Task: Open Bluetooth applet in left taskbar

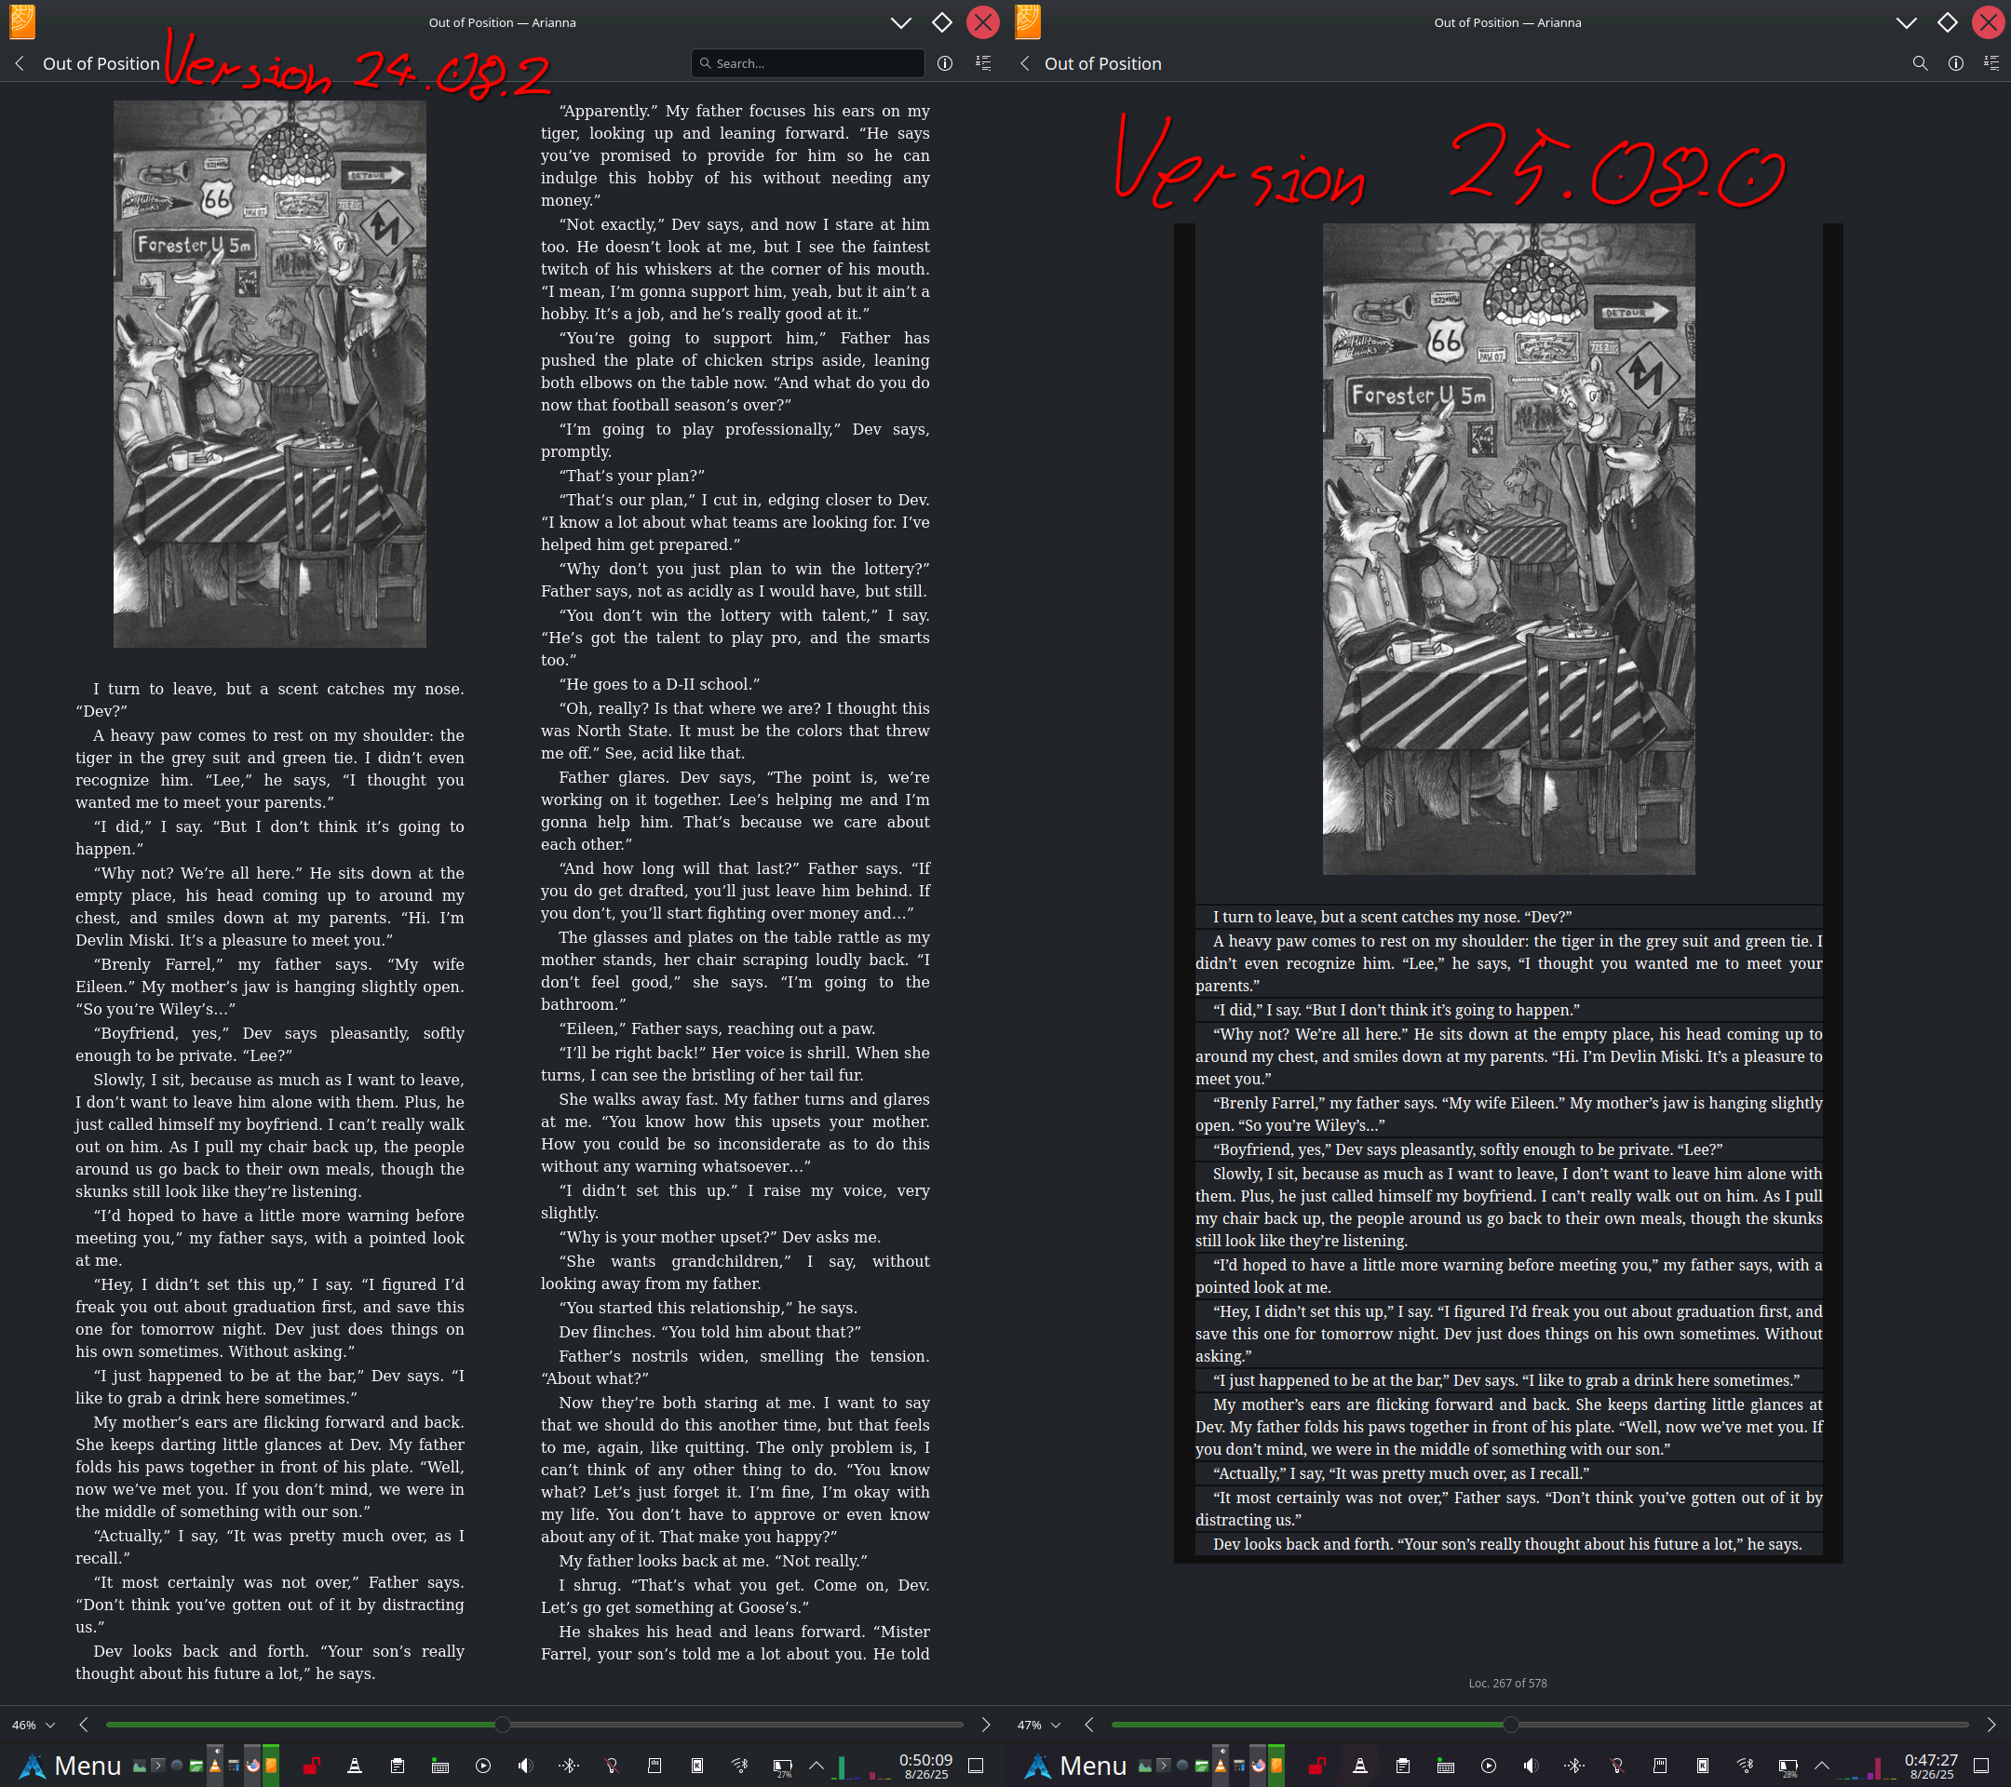Action: click(x=569, y=1767)
